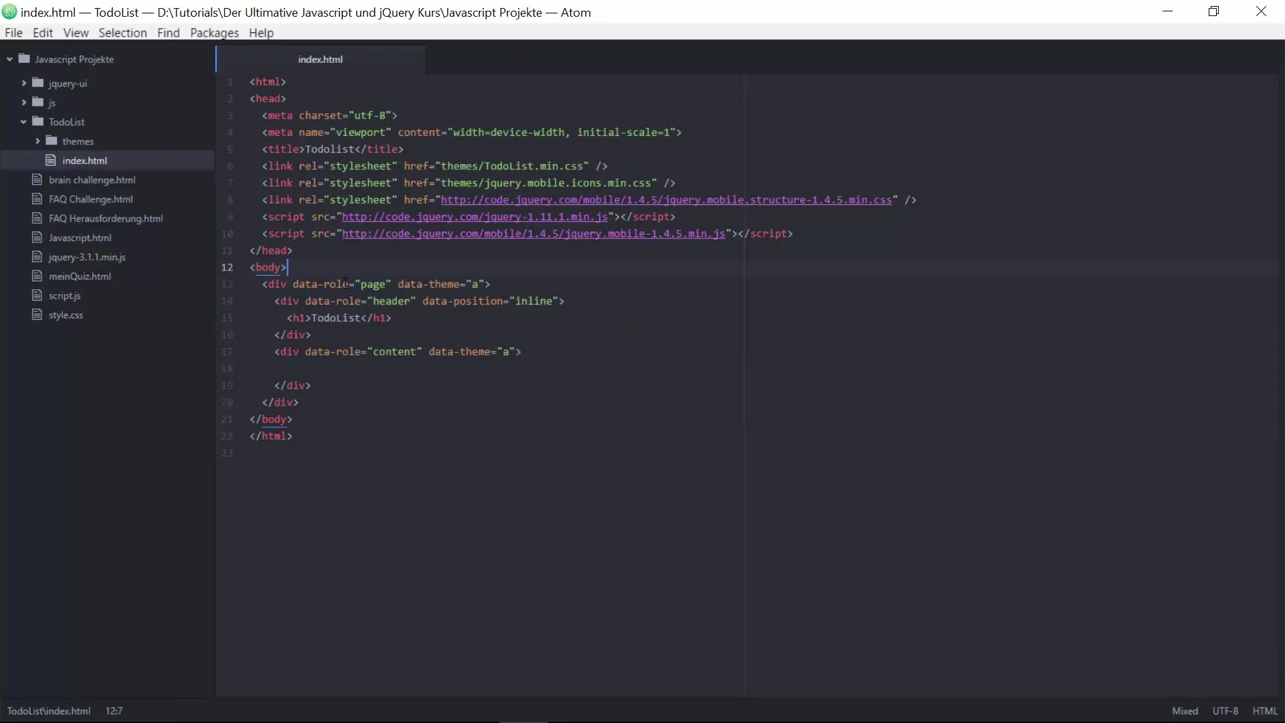Image resolution: width=1285 pixels, height=723 pixels.
Task: Expand the jquery-ui folder arrow
Action: click(x=23, y=83)
